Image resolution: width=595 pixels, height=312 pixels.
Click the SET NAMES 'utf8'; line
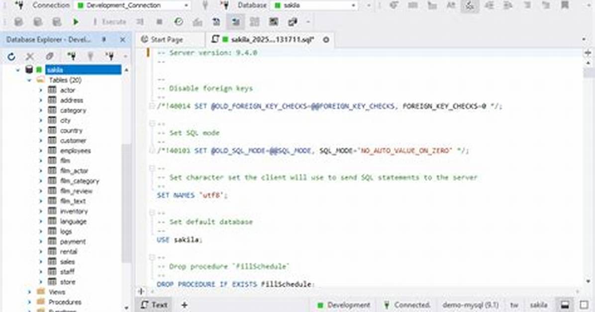click(x=192, y=195)
